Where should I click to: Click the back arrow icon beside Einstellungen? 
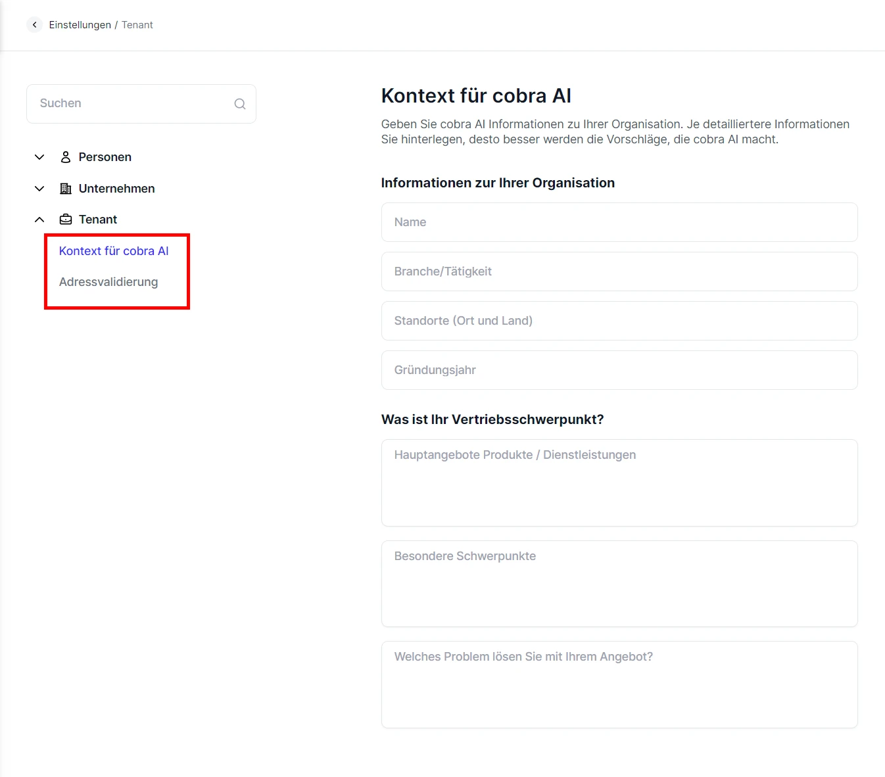point(34,25)
